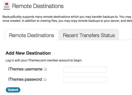Screen dimensions: 132x95
Task: Open help tooltip for iThemes password
Action: click(45, 79)
